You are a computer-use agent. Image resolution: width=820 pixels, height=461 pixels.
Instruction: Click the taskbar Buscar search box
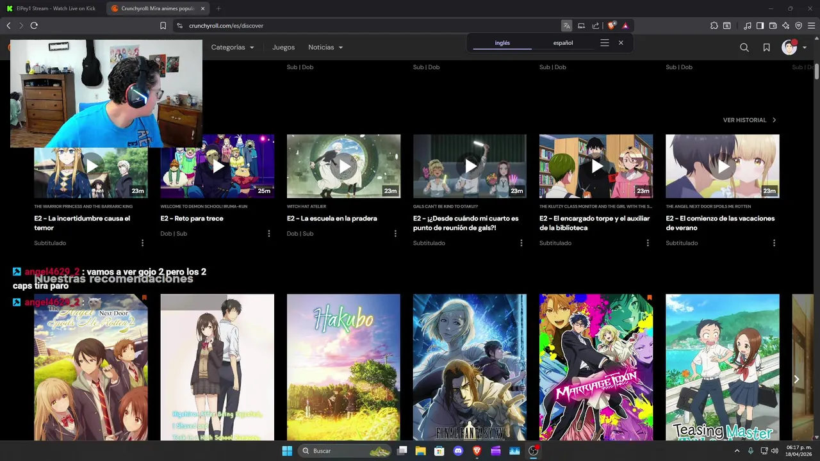346,451
